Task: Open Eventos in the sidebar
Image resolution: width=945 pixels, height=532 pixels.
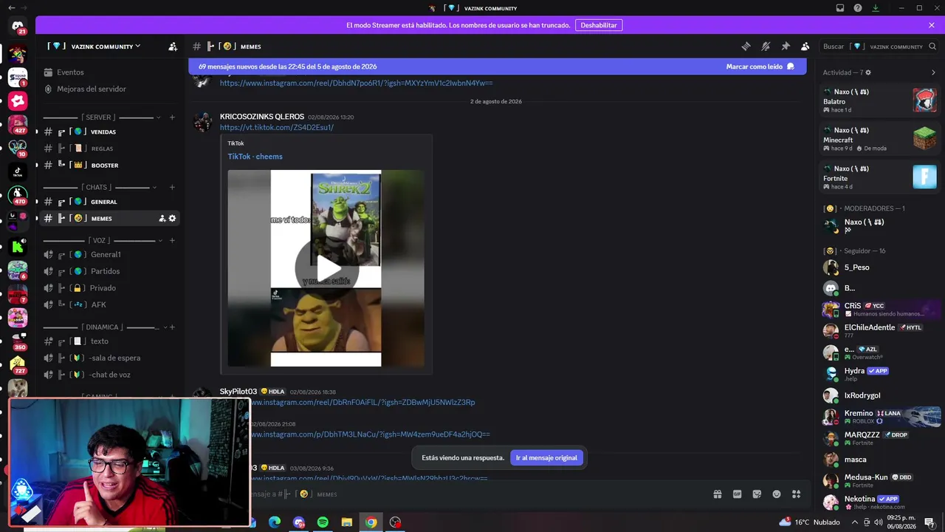Action: [x=110, y=72]
